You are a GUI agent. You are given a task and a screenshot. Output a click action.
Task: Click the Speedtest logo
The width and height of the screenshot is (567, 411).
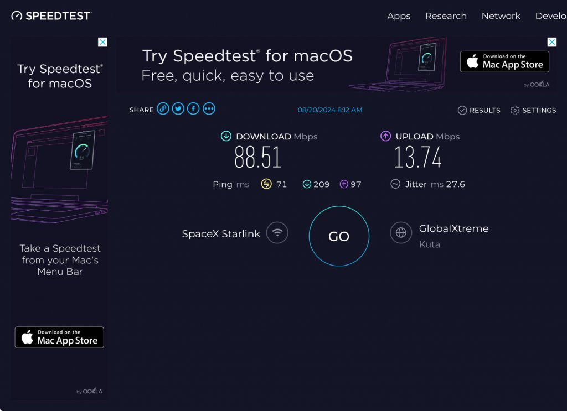[51, 16]
